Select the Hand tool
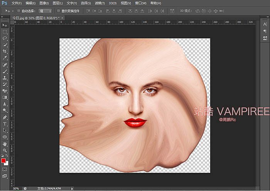 (x=5, y=144)
